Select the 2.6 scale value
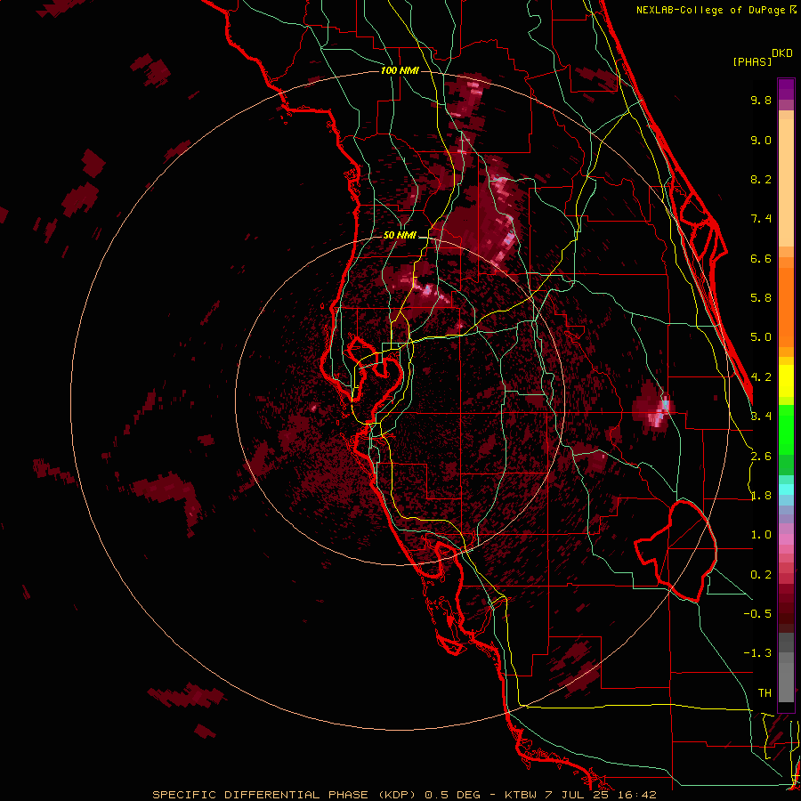Viewport: 801px width, 801px height. coord(761,457)
